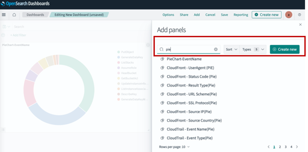Go to previous page arrow
Screen dimensions: 308x152
pos(269,147)
